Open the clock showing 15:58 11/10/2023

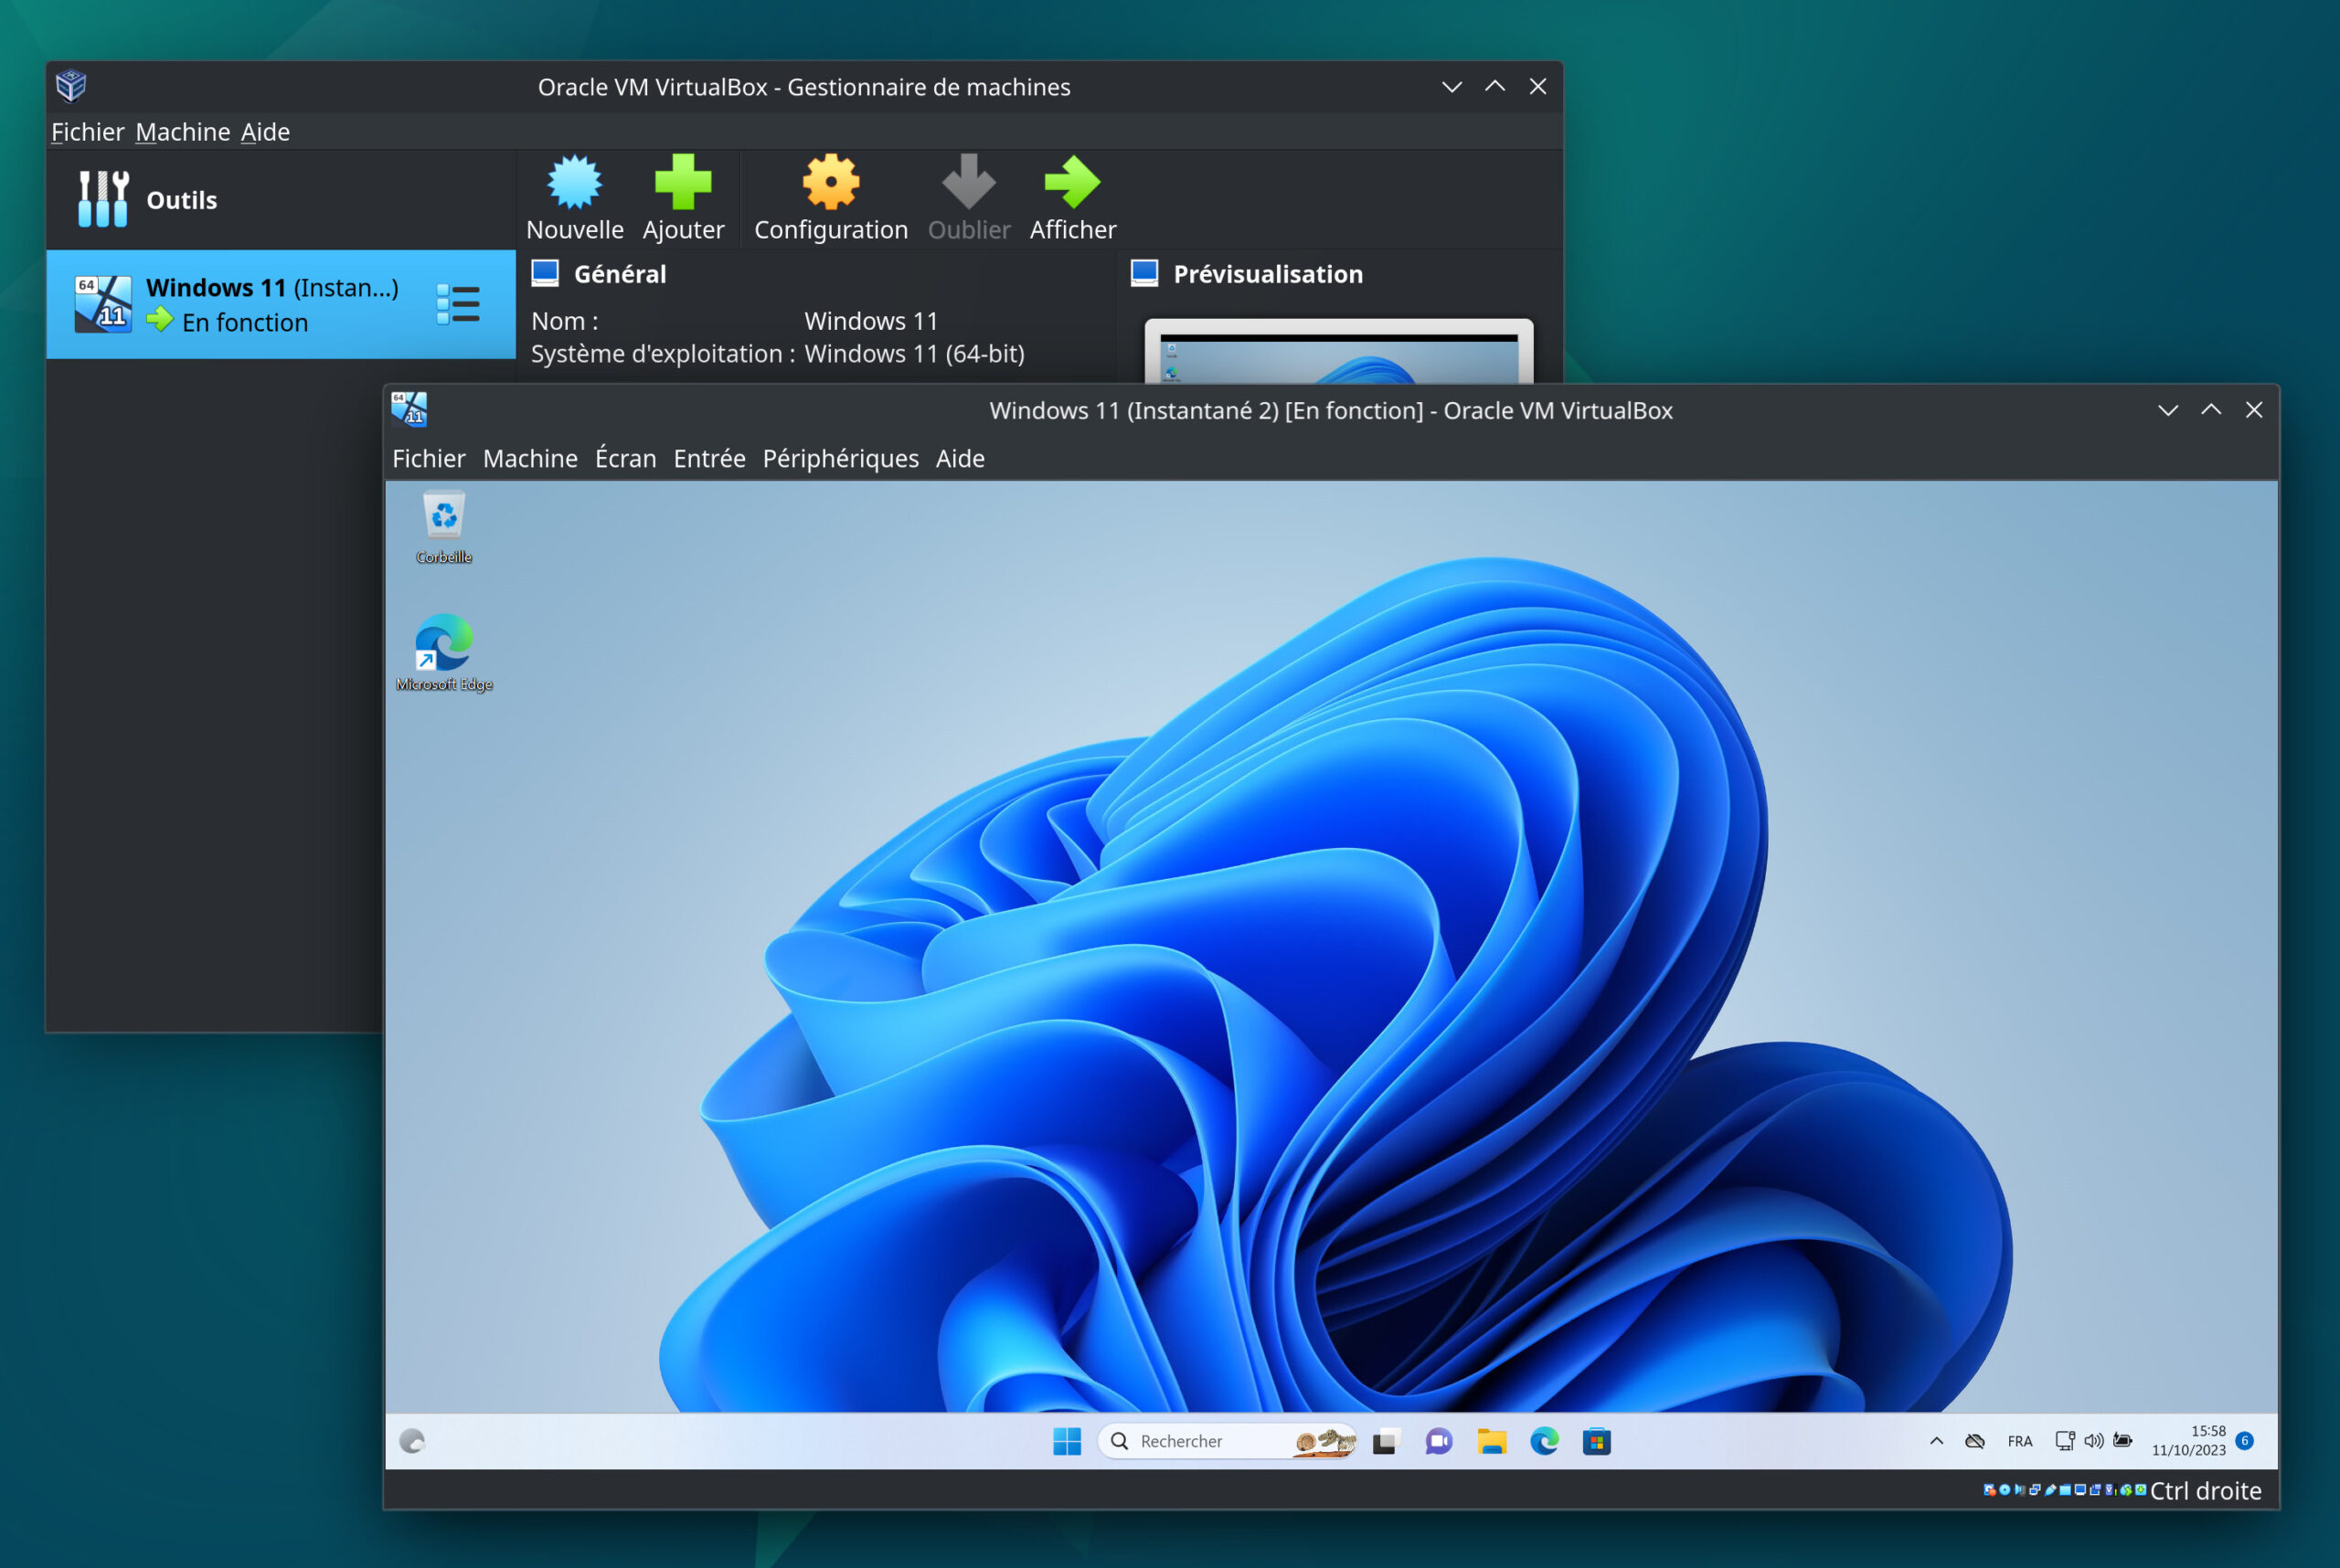tap(2188, 1441)
